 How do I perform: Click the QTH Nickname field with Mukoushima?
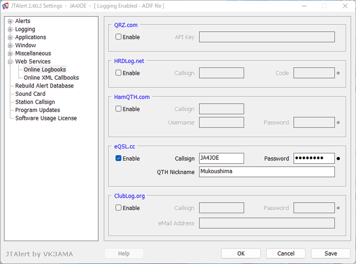[267, 172]
